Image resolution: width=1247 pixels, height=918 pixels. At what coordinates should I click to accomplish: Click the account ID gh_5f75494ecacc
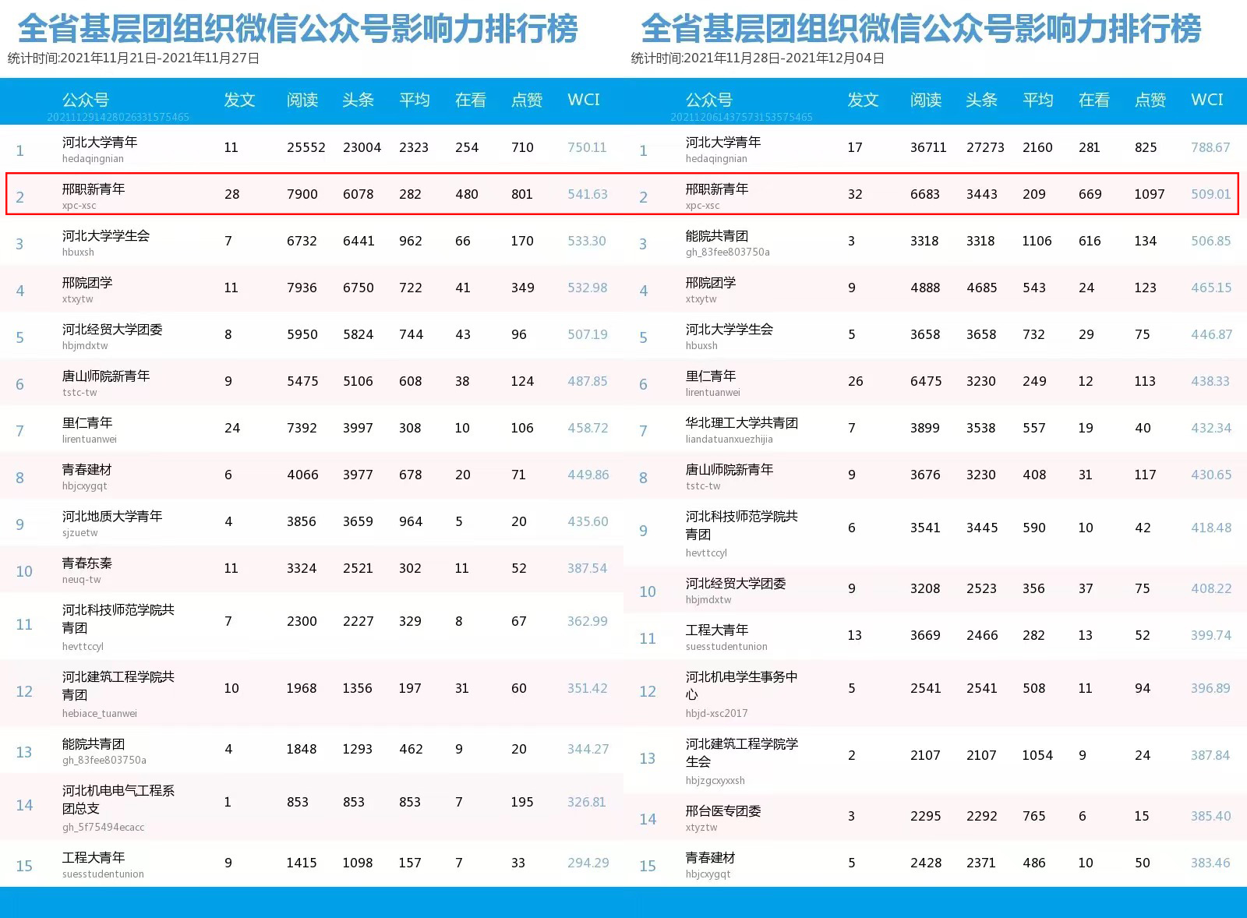103,827
